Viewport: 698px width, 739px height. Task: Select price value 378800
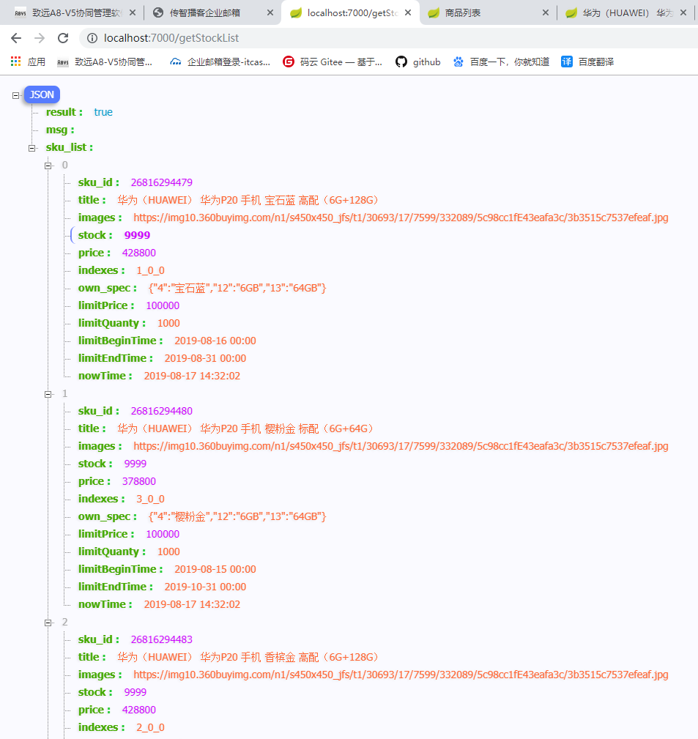(x=139, y=481)
